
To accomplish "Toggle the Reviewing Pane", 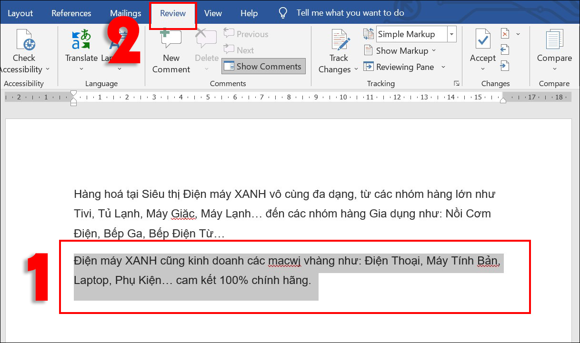I will (x=399, y=67).
